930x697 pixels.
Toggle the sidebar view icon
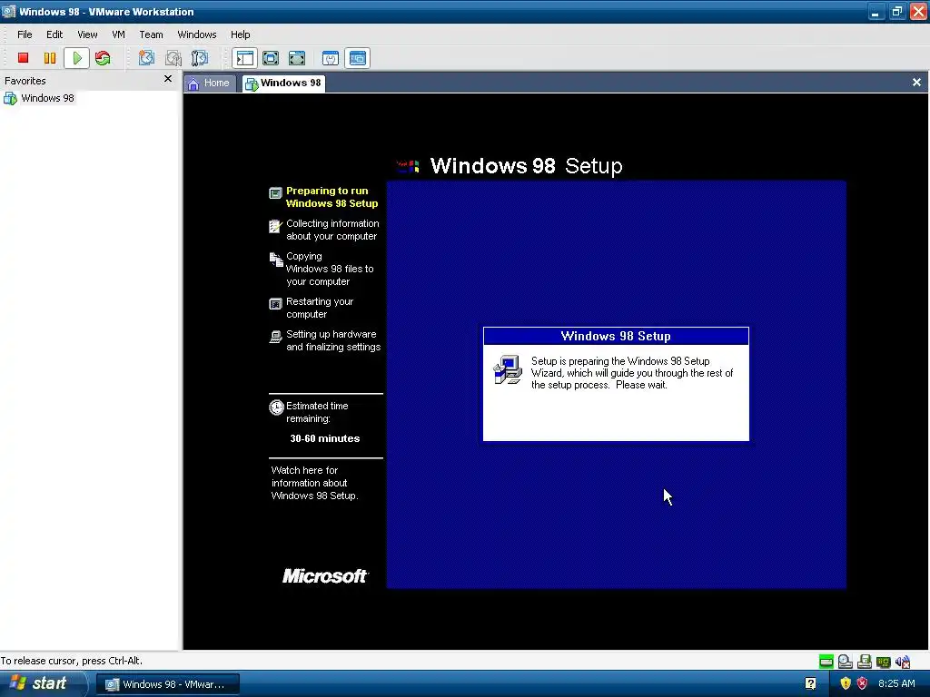click(244, 58)
